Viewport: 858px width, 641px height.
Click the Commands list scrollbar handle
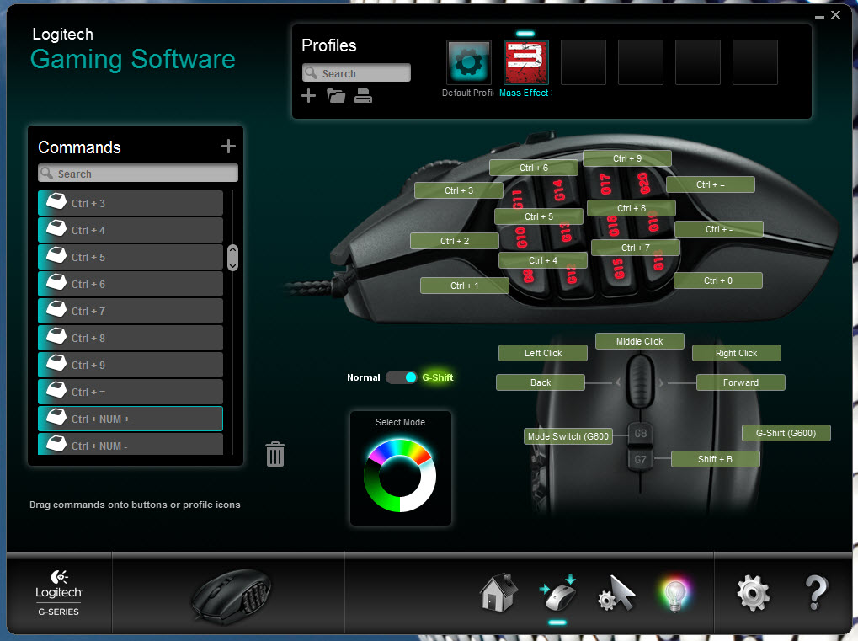pyautogui.click(x=232, y=257)
